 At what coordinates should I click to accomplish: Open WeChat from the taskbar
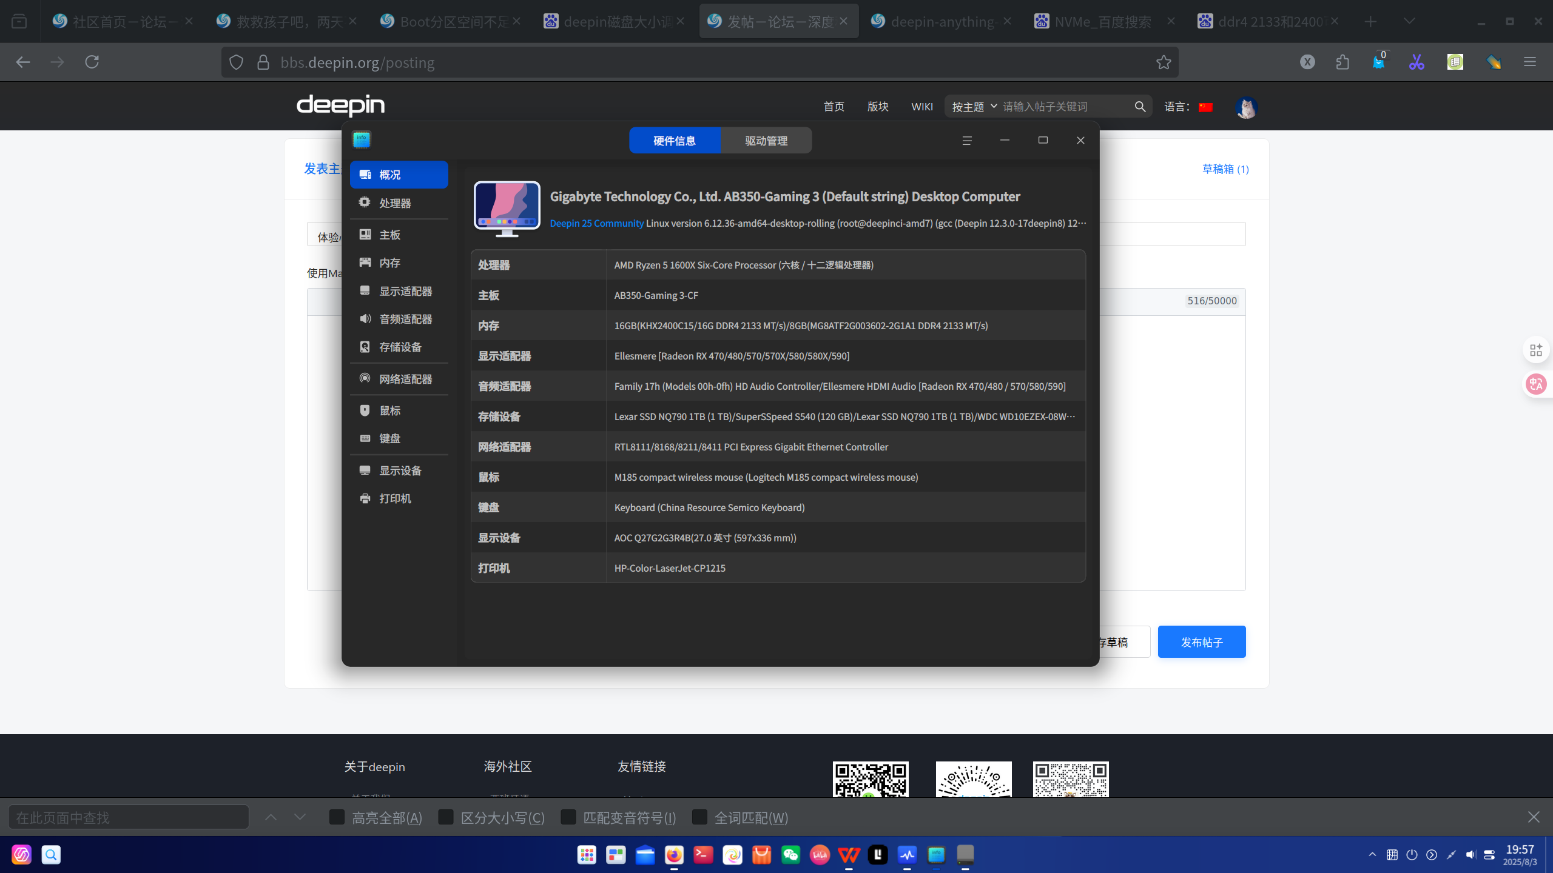790,855
